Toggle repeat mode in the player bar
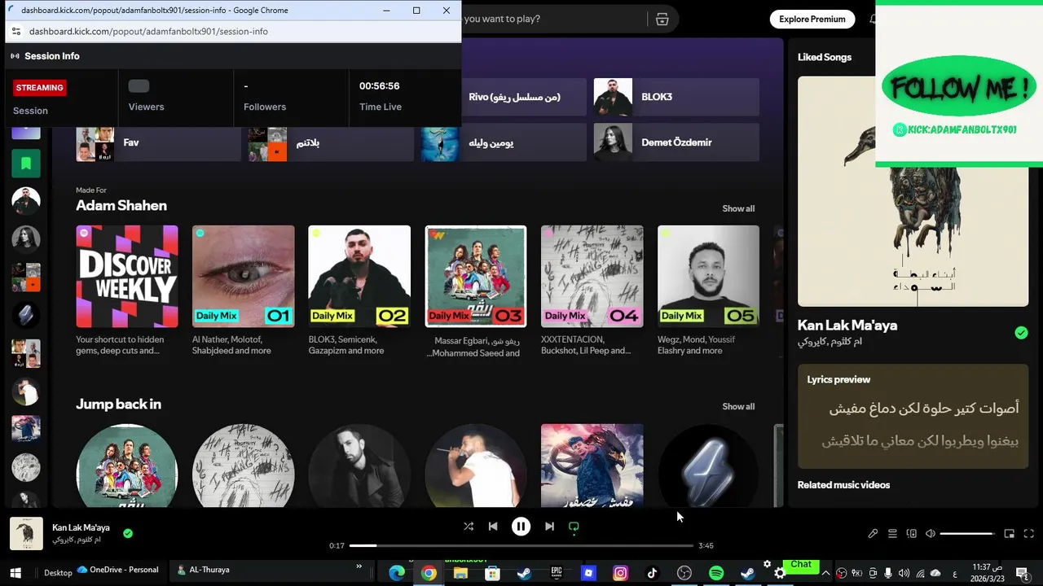1043x586 pixels. 574,527
